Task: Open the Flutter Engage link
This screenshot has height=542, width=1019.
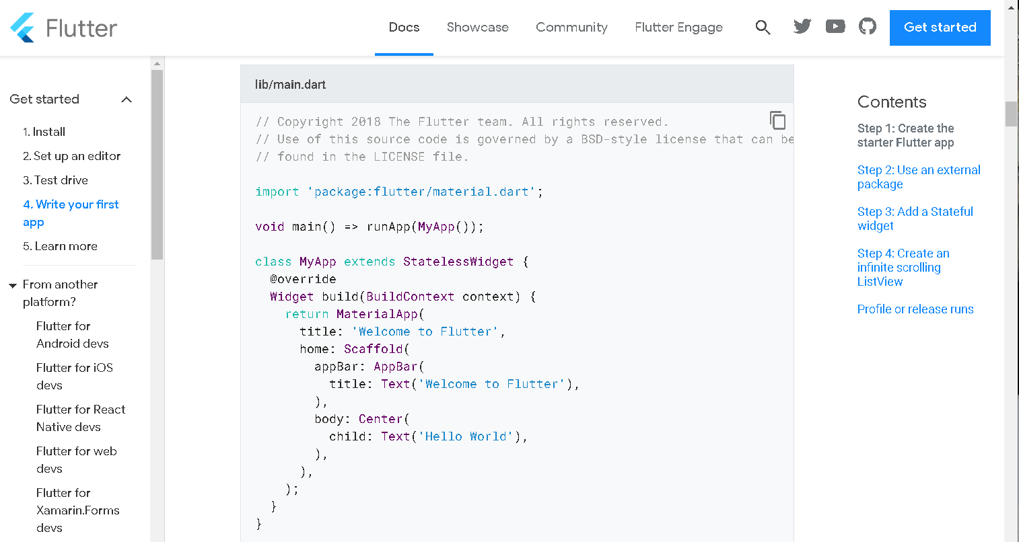Action: (678, 28)
